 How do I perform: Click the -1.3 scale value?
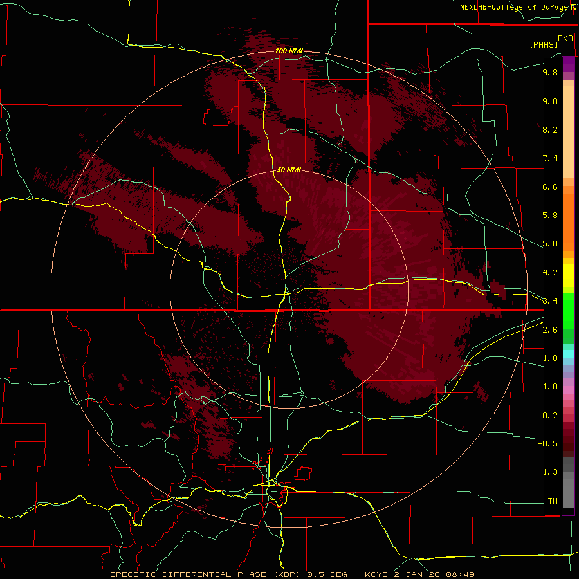point(547,472)
